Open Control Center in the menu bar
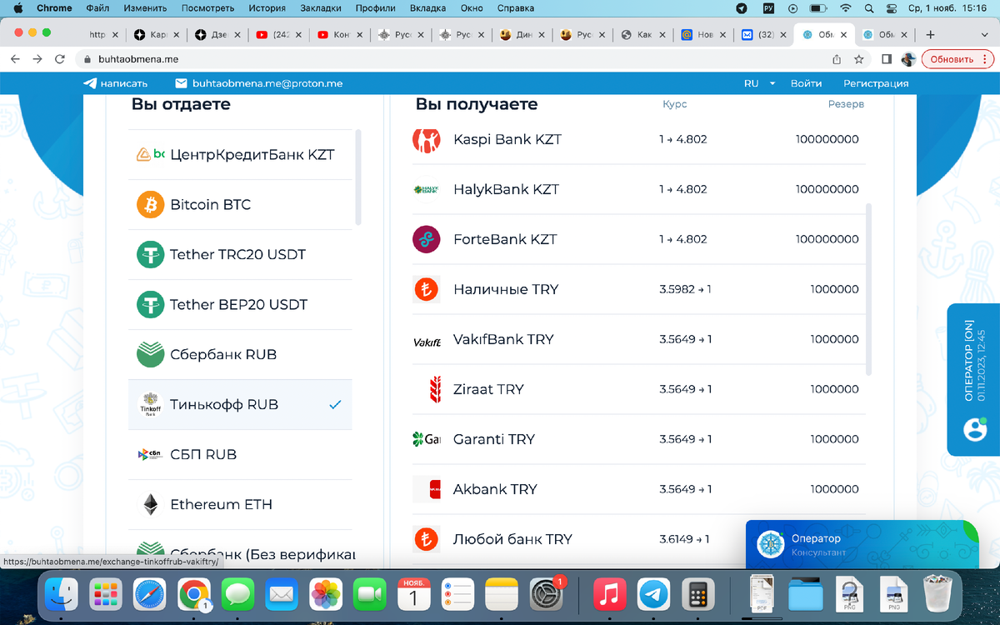This screenshot has width=1000, height=625. [892, 8]
